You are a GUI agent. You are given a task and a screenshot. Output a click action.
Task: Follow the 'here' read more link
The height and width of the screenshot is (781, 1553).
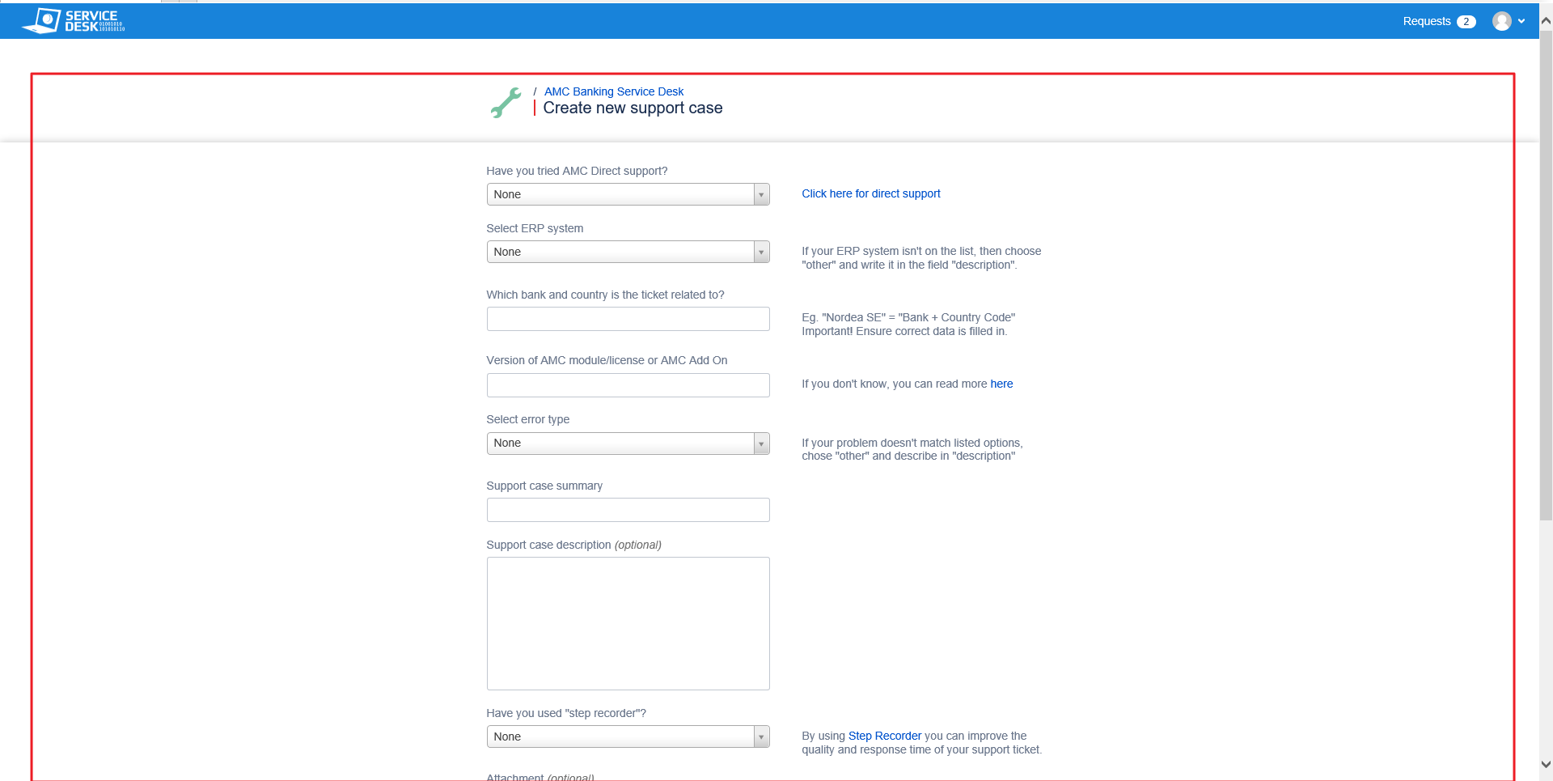point(1001,384)
